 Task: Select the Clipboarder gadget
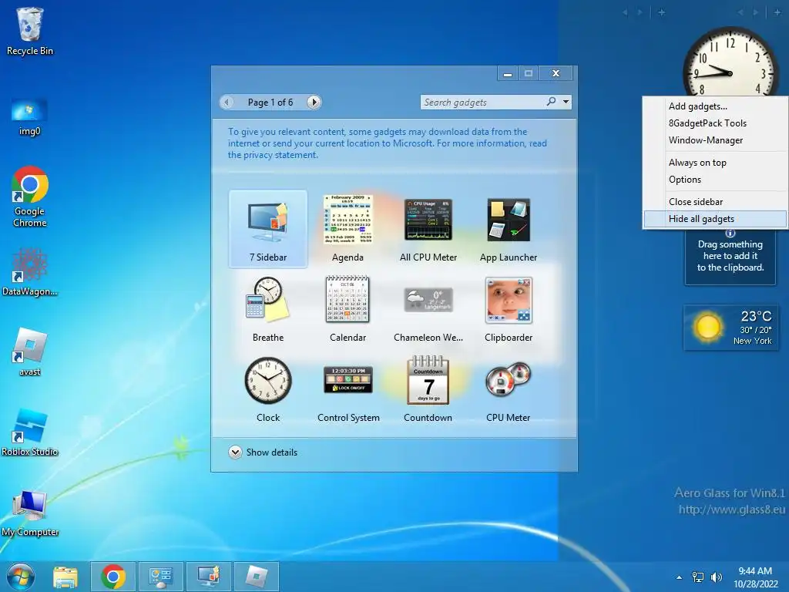509,309
